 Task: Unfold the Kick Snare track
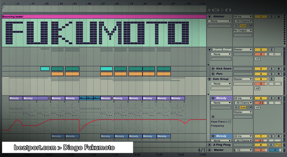213,69
